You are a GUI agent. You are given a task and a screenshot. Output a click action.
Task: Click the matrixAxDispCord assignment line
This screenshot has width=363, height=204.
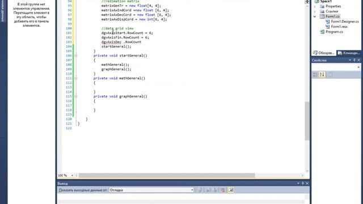134,19
